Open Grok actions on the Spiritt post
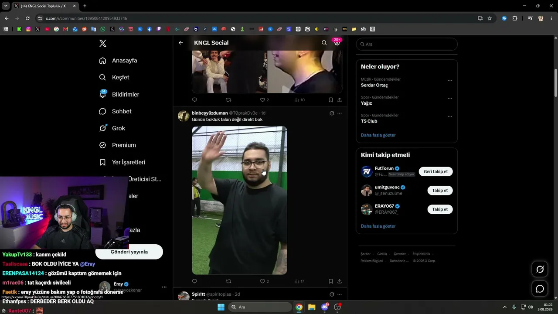558x314 pixels. click(332, 294)
